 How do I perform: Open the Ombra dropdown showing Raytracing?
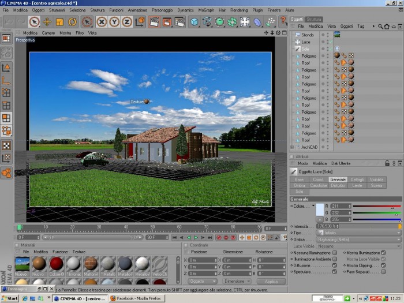click(358, 240)
